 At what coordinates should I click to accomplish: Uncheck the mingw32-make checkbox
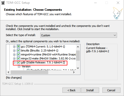[x=18, y=58]
